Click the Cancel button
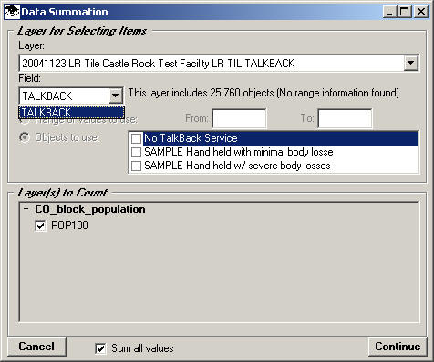 (36, 347)
